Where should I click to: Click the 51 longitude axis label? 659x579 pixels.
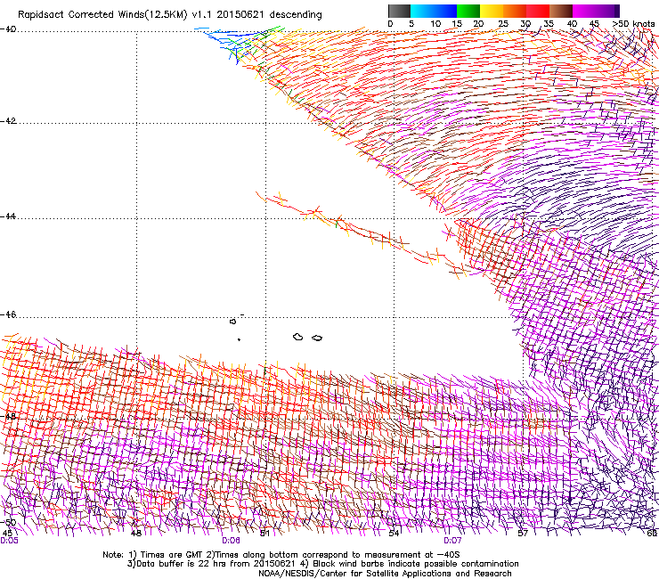(x=264, y=533)
